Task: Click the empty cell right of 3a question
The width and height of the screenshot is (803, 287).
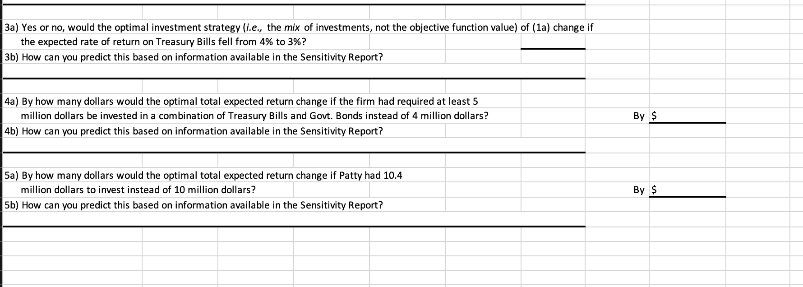Action: (x=687, y=27)
